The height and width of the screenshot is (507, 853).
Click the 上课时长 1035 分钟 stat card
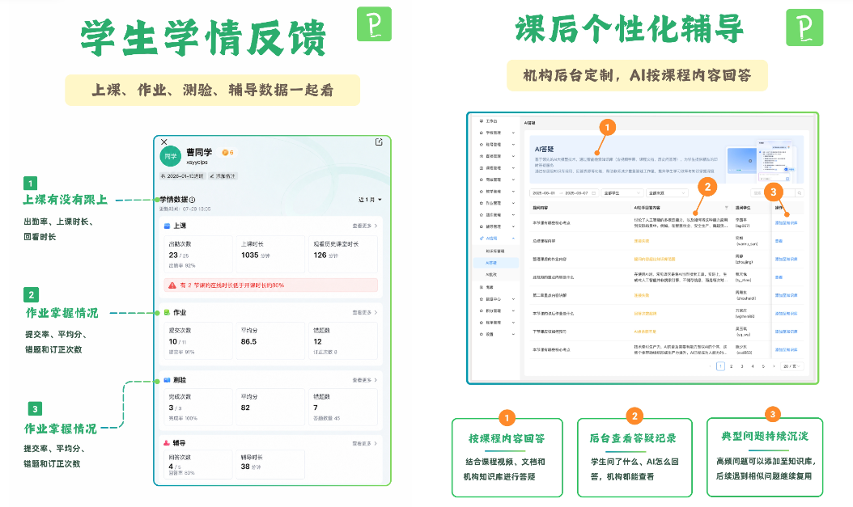[x=270, y=255]
